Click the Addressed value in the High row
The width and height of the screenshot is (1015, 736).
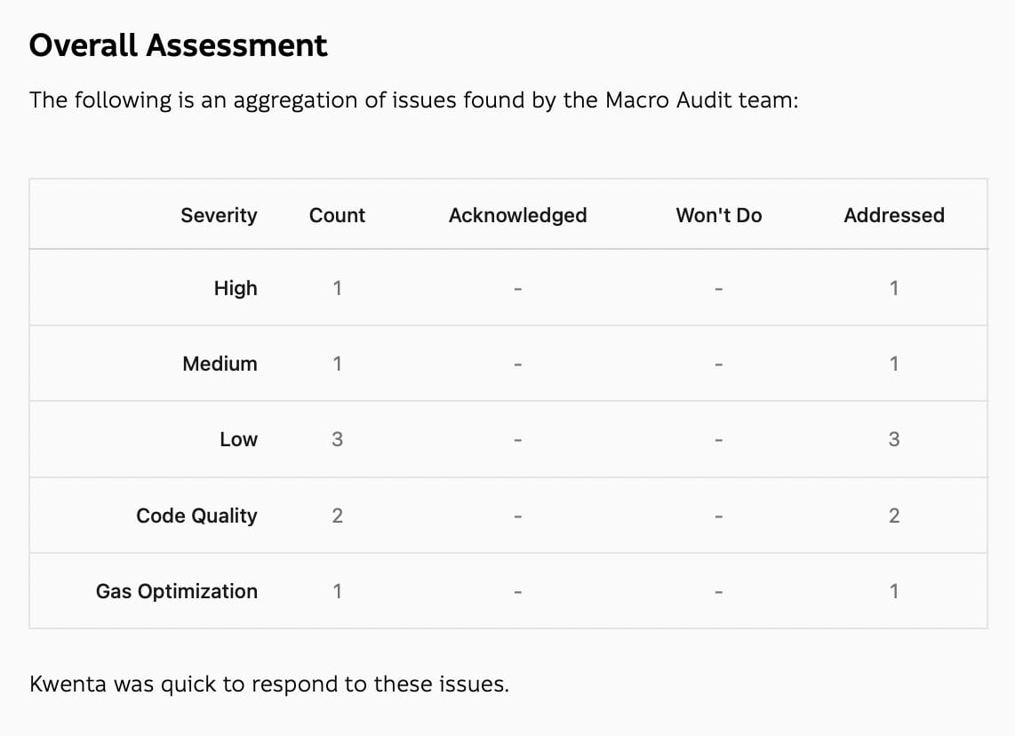[893, 288]
